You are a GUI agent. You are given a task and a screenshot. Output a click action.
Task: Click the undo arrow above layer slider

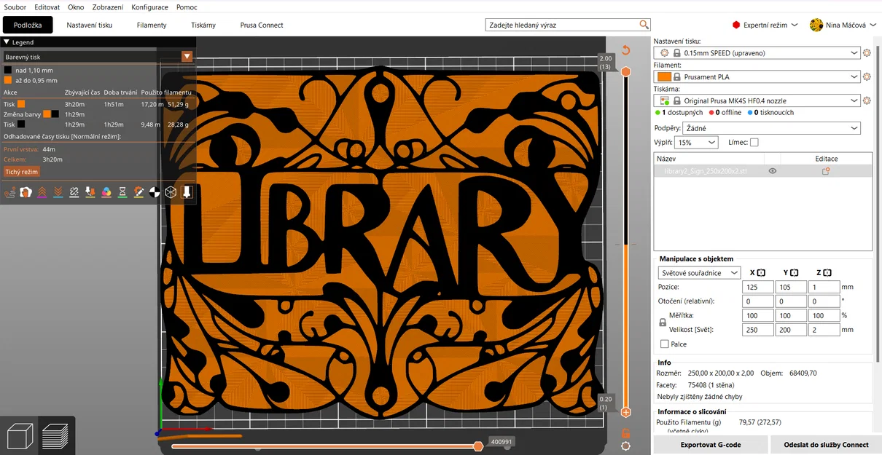tap(625, 50)
